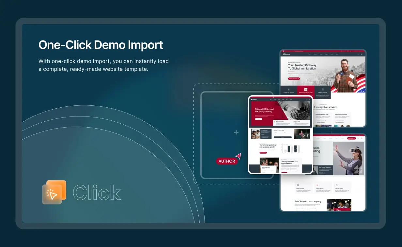Screen dimensions: 402x247
Task: Click red hero button in immigration demo
Action: pyautogui.click(x=294, y=79)
